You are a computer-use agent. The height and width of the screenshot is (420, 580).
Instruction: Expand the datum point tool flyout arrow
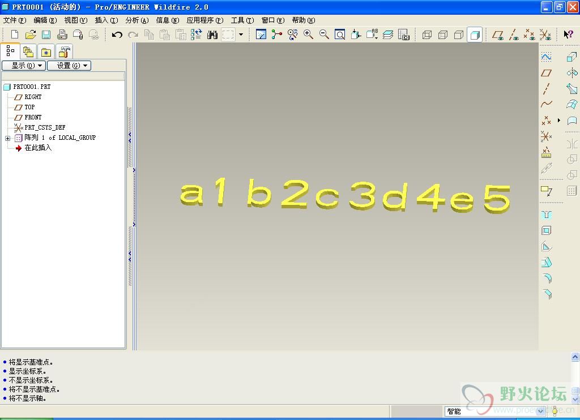[559, 121]
